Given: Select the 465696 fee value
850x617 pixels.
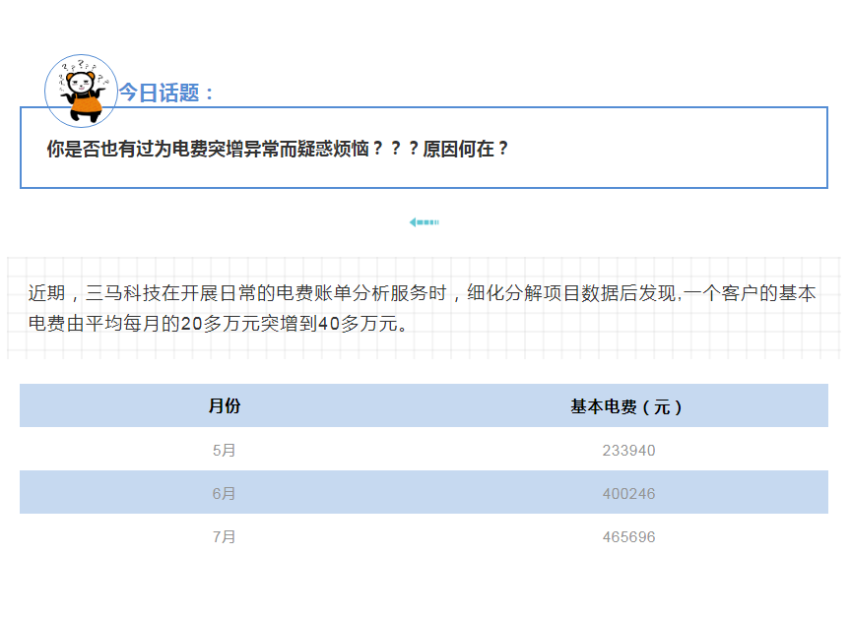Looking at the screenshot, I should click(628, 537).
